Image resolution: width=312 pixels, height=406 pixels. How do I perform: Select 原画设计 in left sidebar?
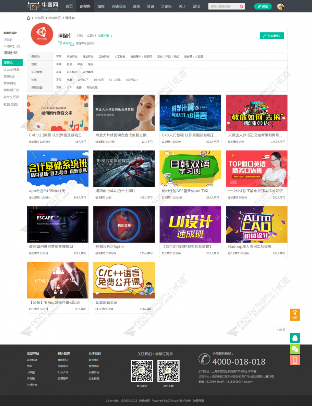[x=10, y=76]
